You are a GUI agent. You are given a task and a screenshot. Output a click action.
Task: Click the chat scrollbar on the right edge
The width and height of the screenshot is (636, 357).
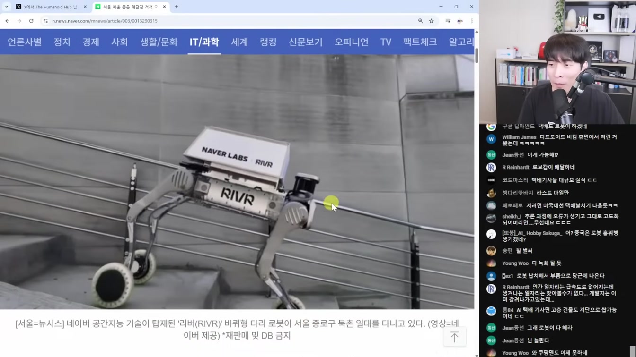(x=633, y=350)
